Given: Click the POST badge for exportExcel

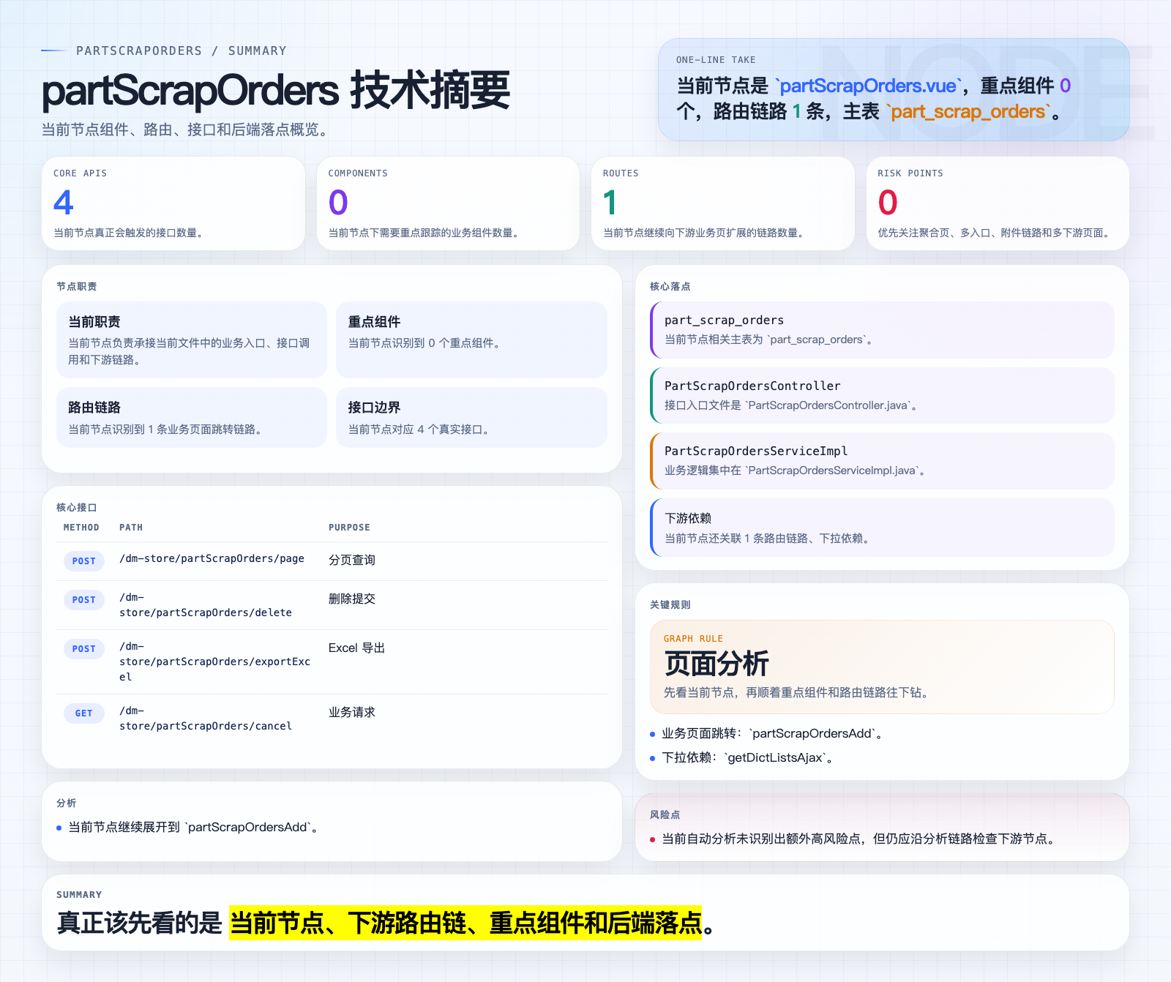Looking at the screenshot, I should pyautogui.click(x=84, y=649).
